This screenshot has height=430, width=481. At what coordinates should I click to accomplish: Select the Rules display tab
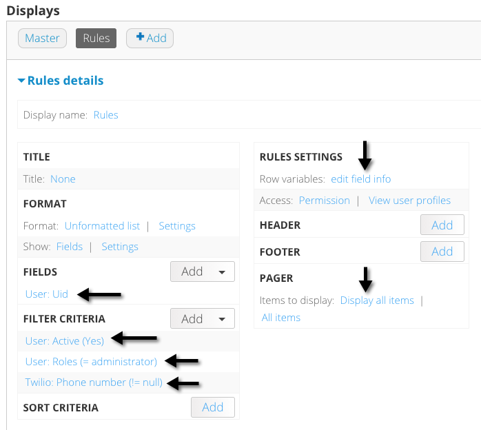(96, 39)
